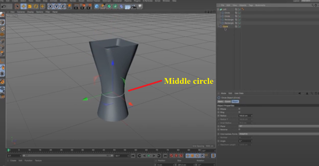Activate the Move tool
This screenshot has height=166, width=319.
point(24,6)
